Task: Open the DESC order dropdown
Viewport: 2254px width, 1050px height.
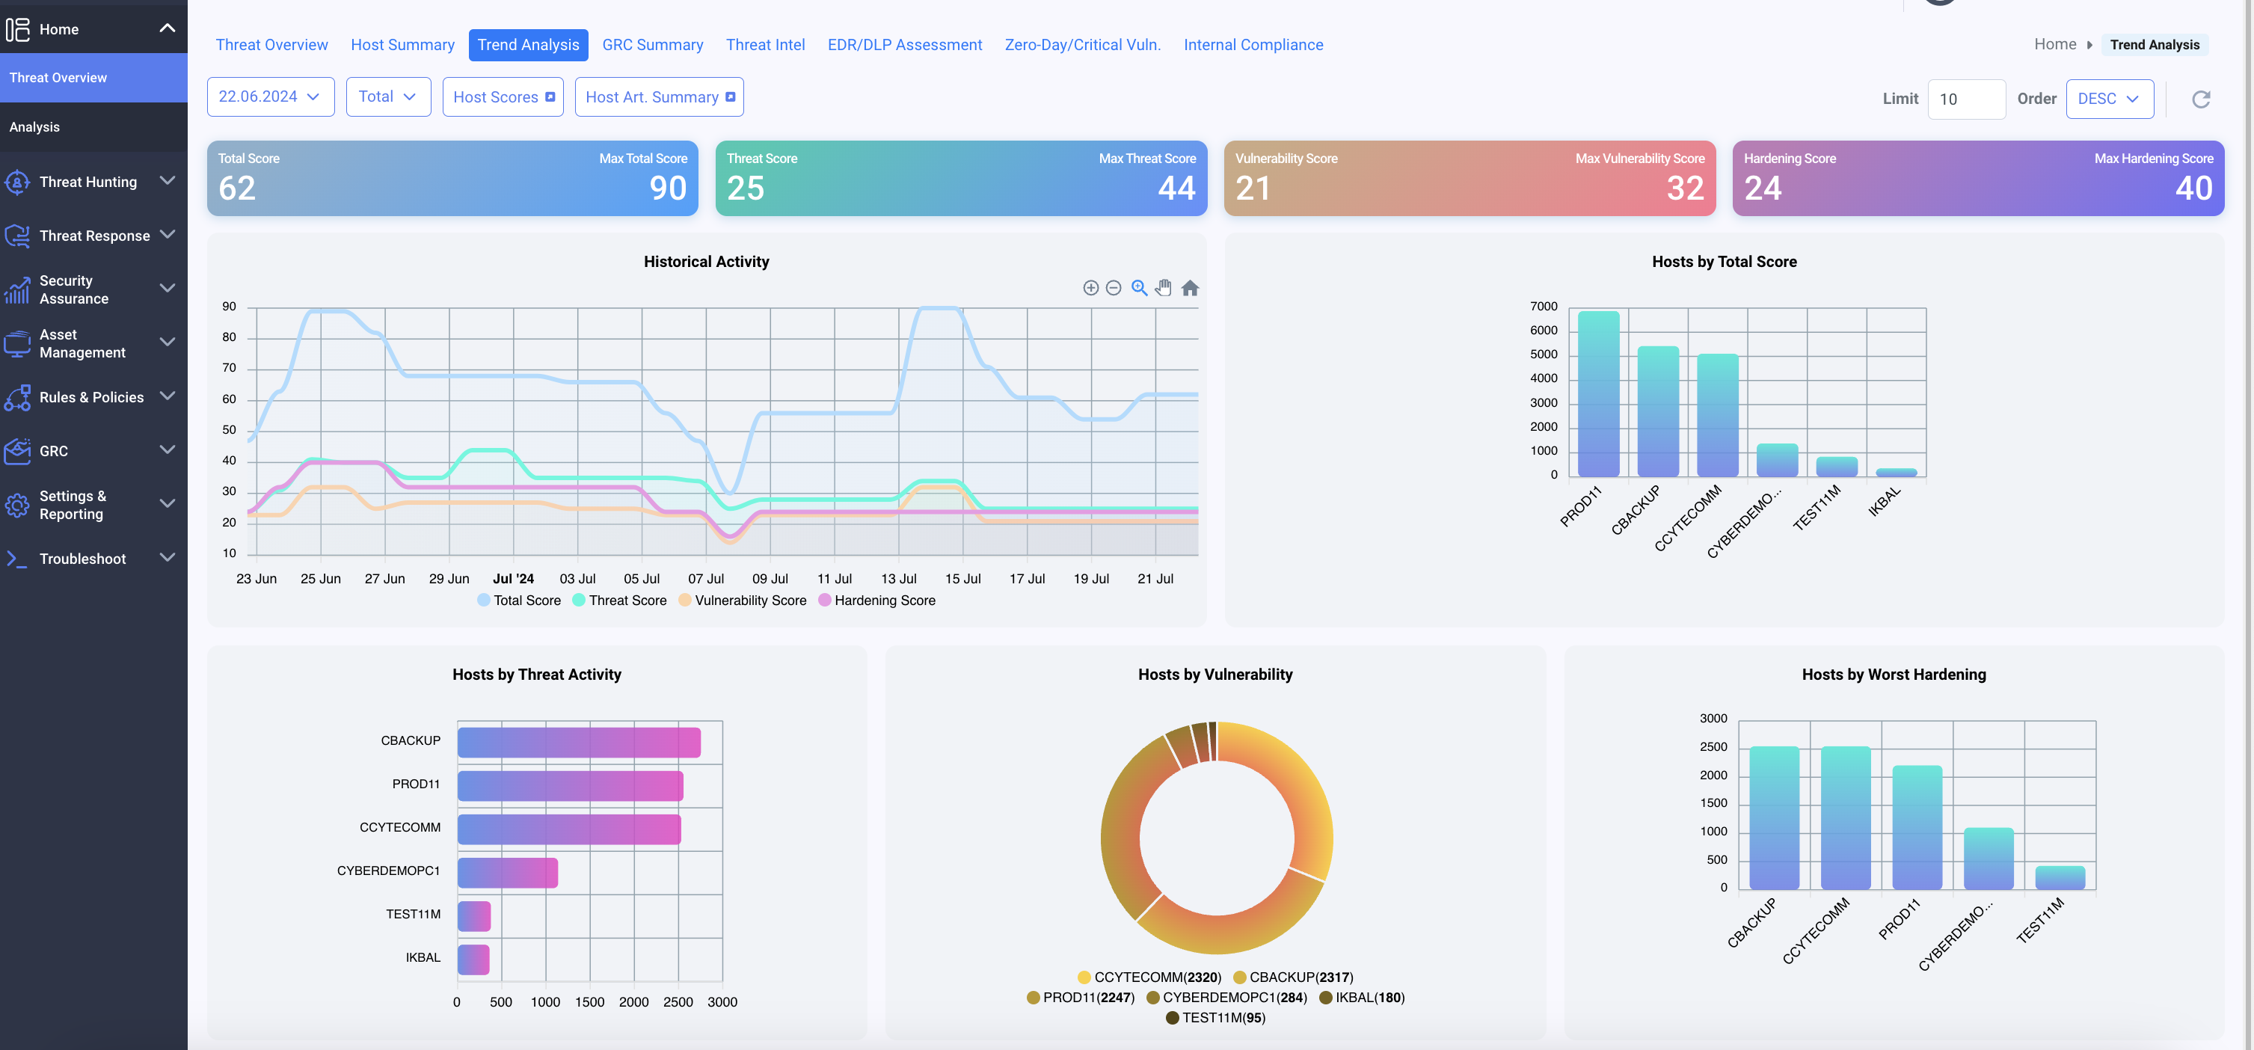Action: (x=2109, y=99)
